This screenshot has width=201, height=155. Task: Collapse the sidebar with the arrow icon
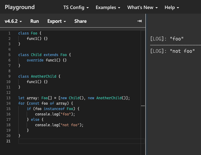tap(139, 21)
